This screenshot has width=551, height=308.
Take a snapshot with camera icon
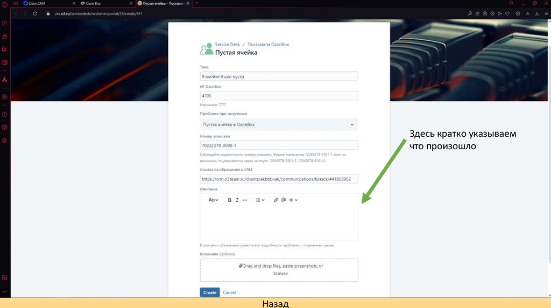[485, 13]
